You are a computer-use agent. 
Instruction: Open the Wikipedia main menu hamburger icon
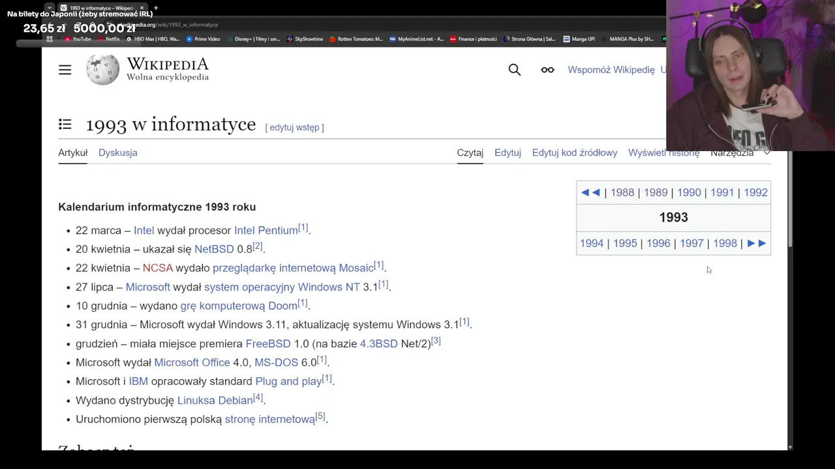coord(65,70)
